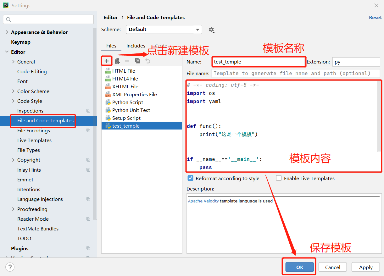Viewport: 384px width, 276px height.
Task: Open the Apache Velocity link
Action: pyautogui.click(x=203, y=201)
